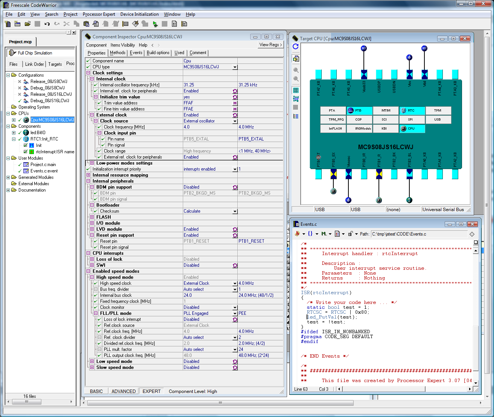Switch to the Methods tab

coord(117,53)
